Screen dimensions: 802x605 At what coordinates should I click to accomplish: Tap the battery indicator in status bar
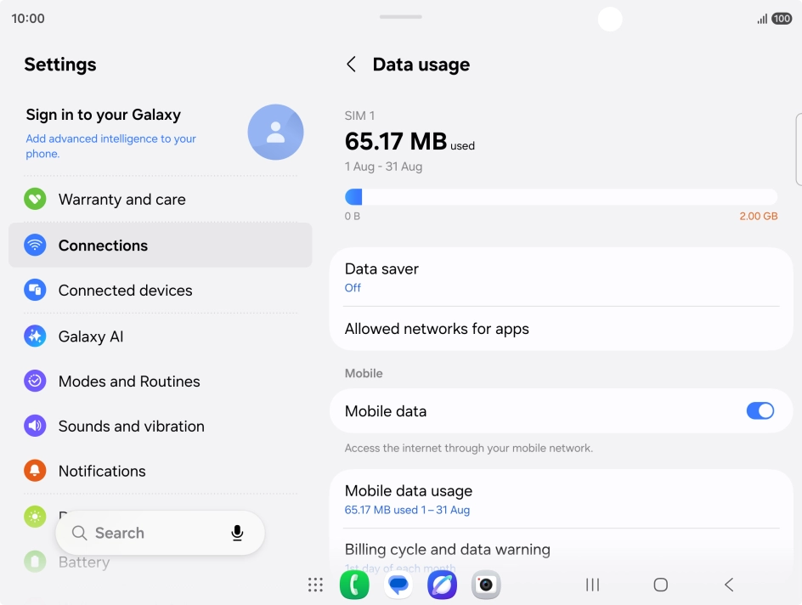782,19
